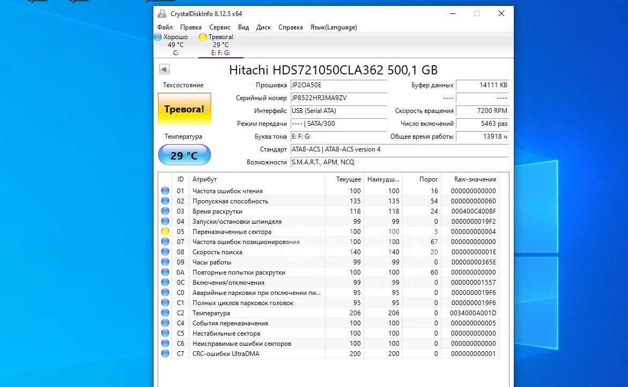Open the Справка menu
Viewport: 628px width, 387px height.
click(x=290, y=27)
